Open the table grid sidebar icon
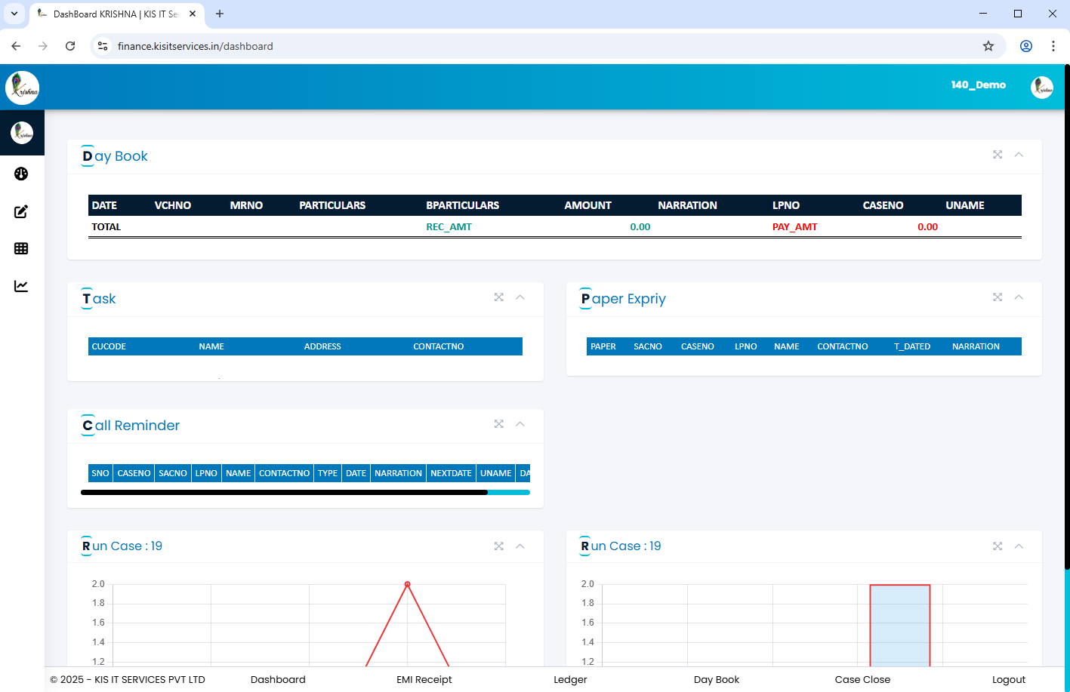 click(x=21, y=248)
